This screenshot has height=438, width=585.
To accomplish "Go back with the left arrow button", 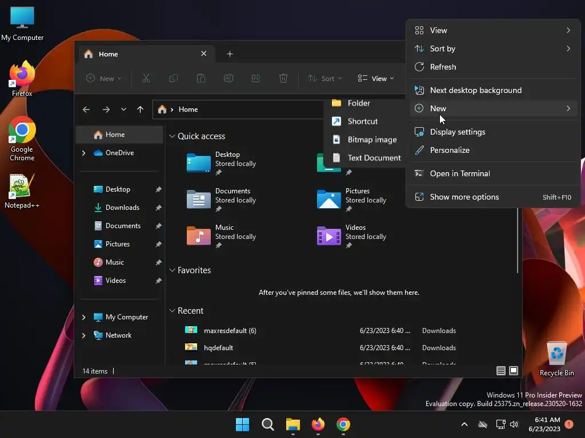I will [86, 109].
